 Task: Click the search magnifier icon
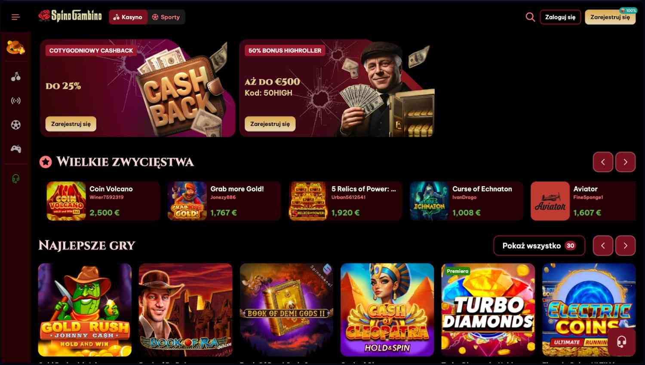pyautogui.click(x=530, y=17)
